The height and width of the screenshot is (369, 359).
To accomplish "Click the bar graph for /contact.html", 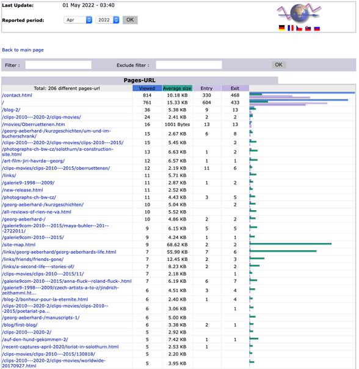I will tap(302, 95).
